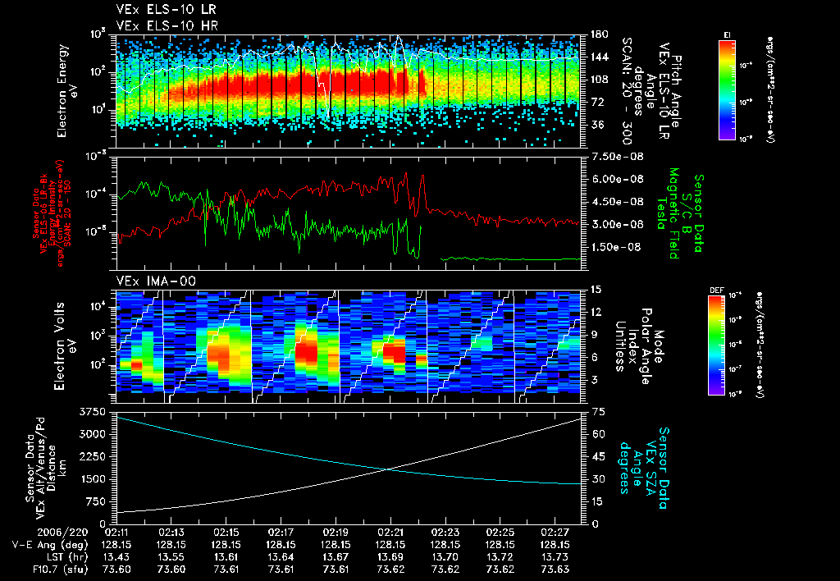Click the DEF color scale bar
The image size is (840, 581).
coord(716,345)
